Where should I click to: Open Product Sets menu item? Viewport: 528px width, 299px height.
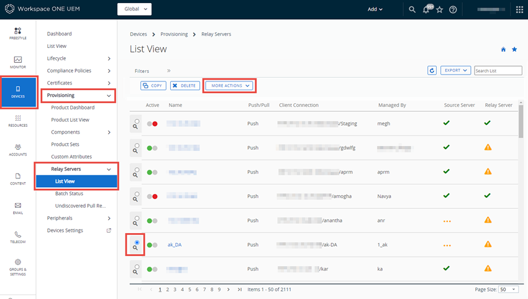65,144
